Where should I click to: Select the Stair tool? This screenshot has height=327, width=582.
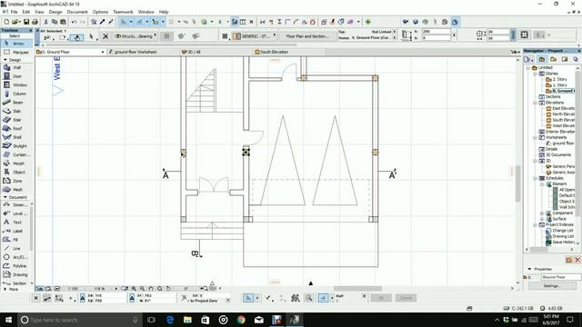(16, 120)
